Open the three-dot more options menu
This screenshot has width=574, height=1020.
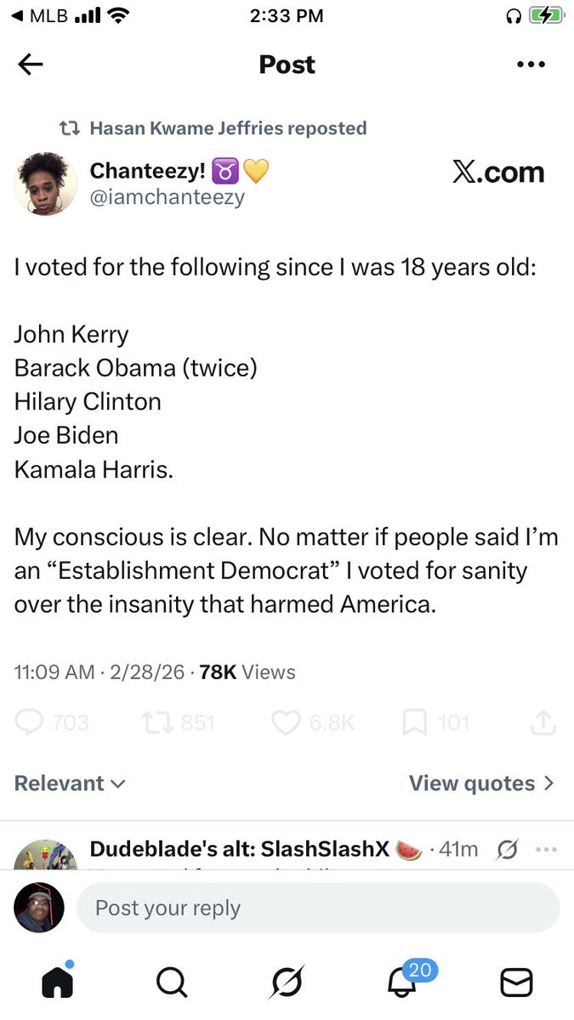pos(531,65)
